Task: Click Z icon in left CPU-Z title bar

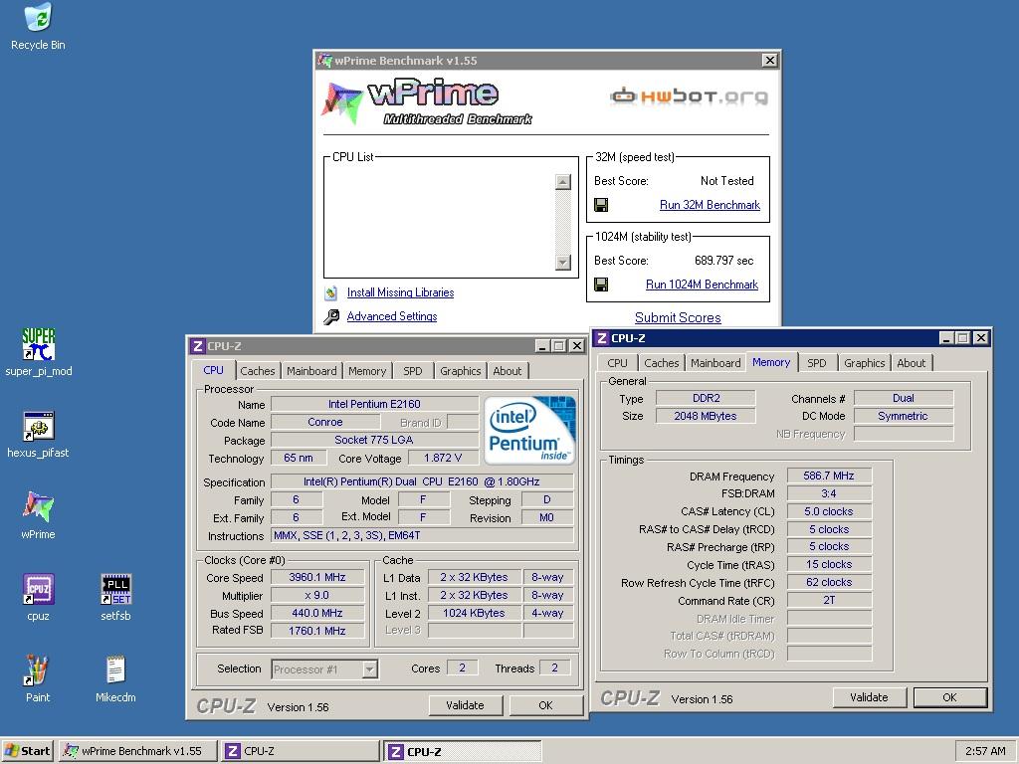Action: click(198, 346)
